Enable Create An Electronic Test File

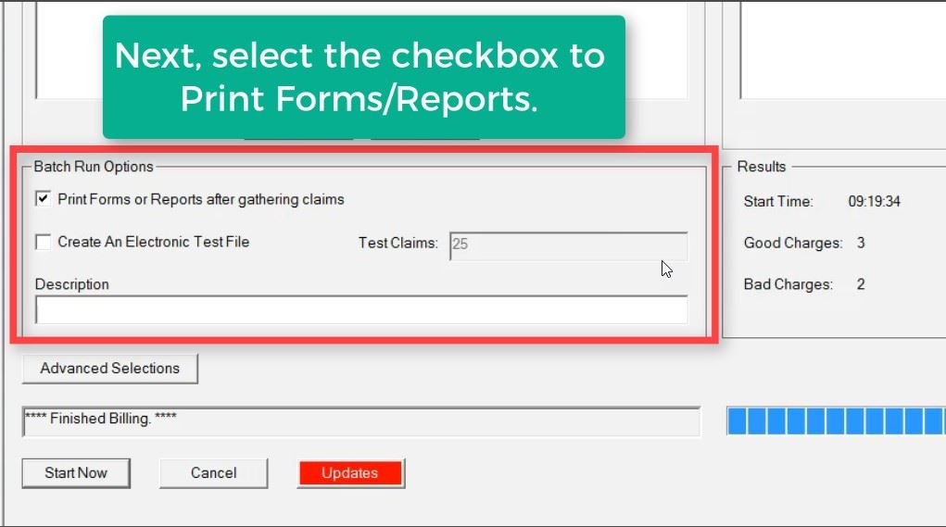[43, 243]
